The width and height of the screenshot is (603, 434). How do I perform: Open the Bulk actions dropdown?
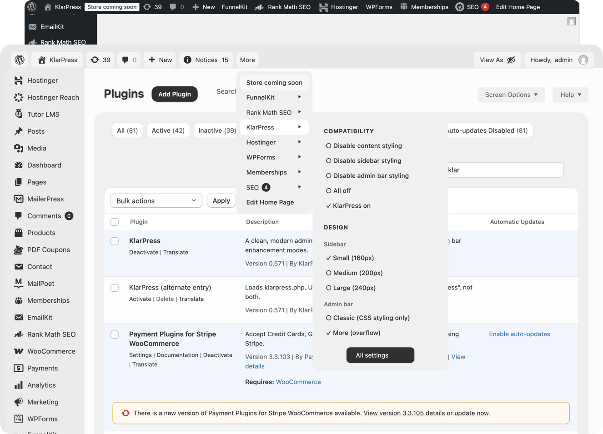156,200
